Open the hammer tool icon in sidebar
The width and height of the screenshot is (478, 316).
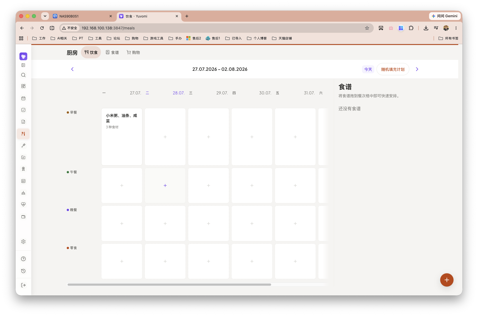tap(23, 146)
